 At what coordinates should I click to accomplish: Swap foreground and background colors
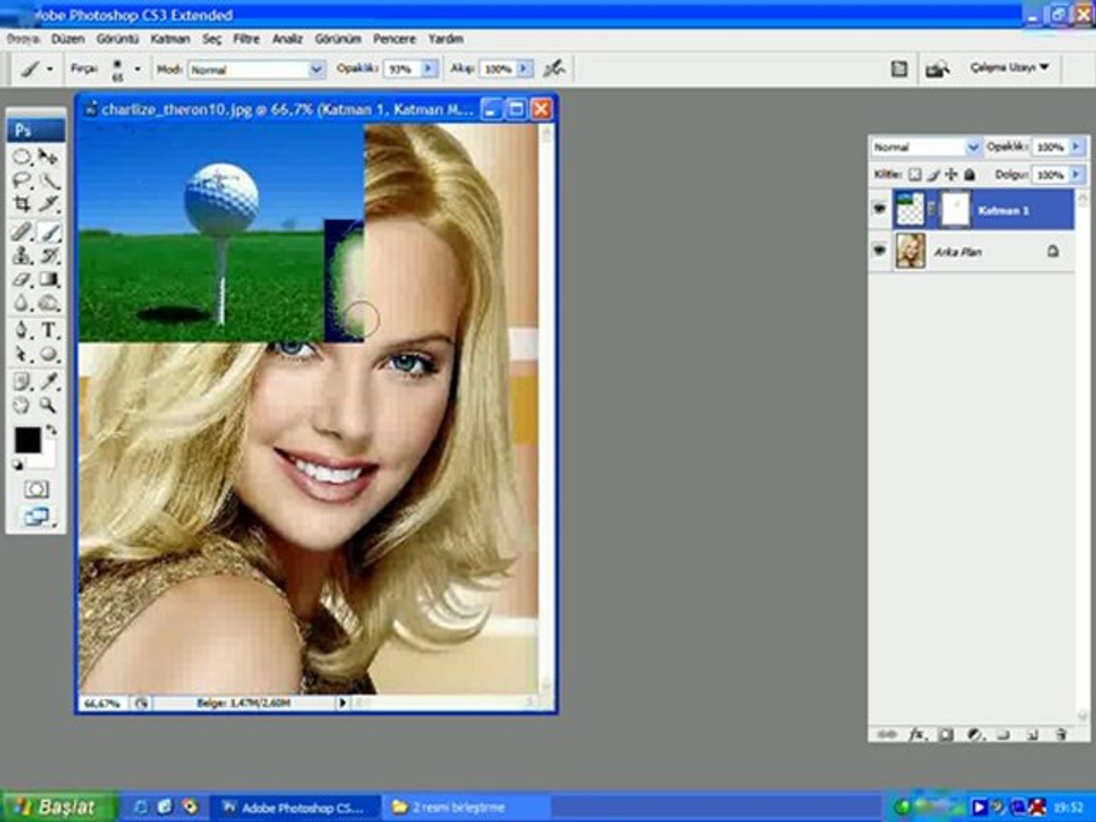pos(51,431)
